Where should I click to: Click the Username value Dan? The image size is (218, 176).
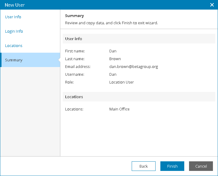pos(113,75)
